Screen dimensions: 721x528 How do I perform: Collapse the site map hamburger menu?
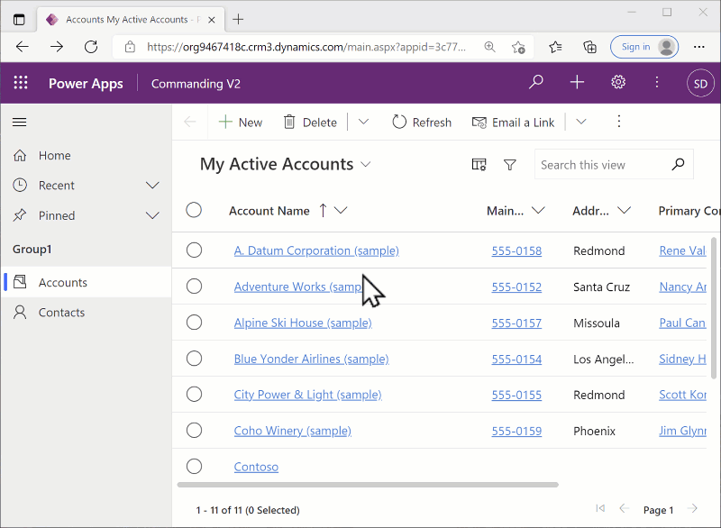(x=19, y=123)
